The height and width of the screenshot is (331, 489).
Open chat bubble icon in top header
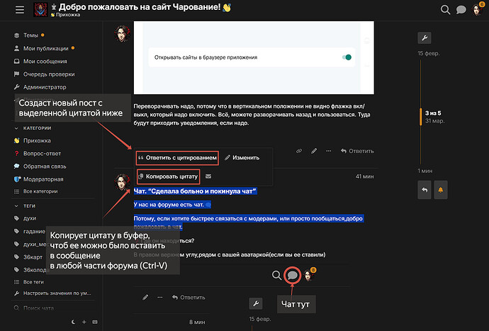tap(461, 10)
